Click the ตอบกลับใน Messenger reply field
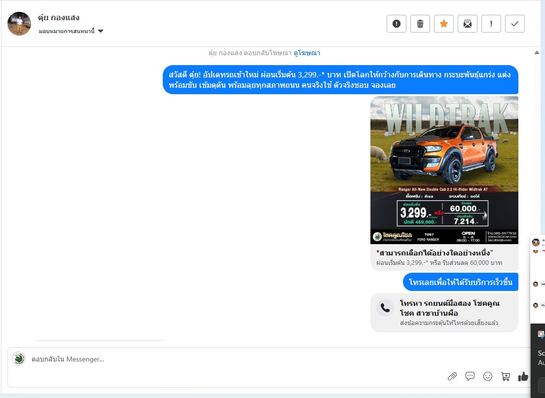Viewport: 545px width, 398px height. (x=222, y=359)
